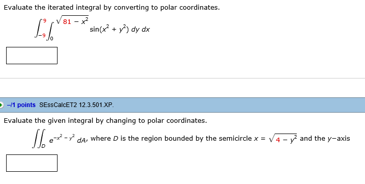365x184 pixels.
Task: Click the lower limit 0 on the inner integral
Action: 52,39
